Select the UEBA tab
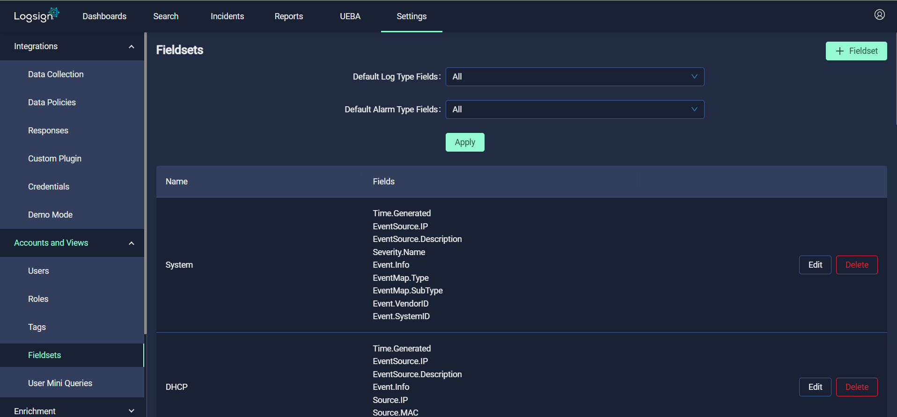Screen dimensions: 897x417 coord(350,16)
